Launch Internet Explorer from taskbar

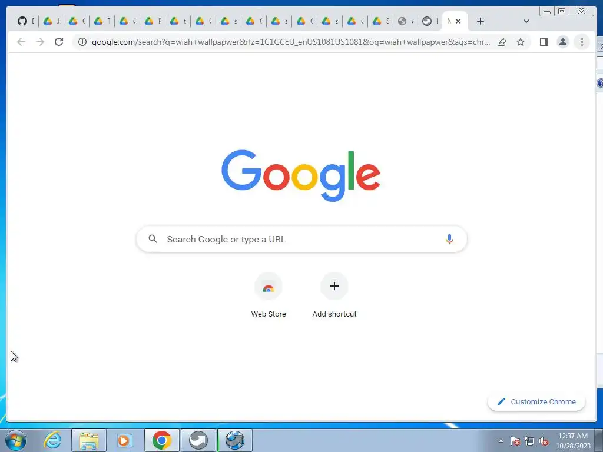[52, 440]
